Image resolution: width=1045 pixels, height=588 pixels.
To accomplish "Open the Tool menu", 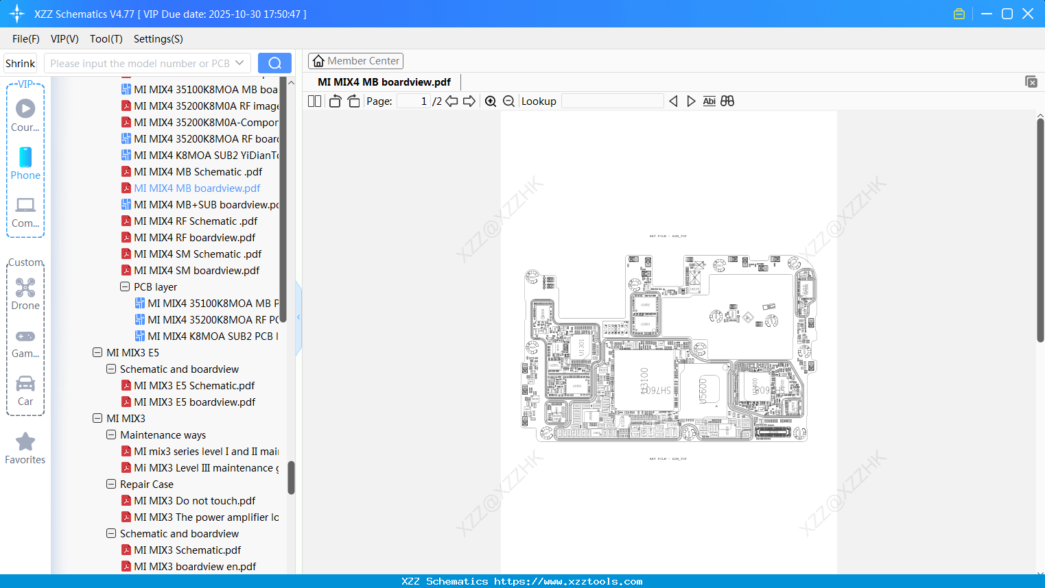I will pyautogui.click(x=106, y=39).
